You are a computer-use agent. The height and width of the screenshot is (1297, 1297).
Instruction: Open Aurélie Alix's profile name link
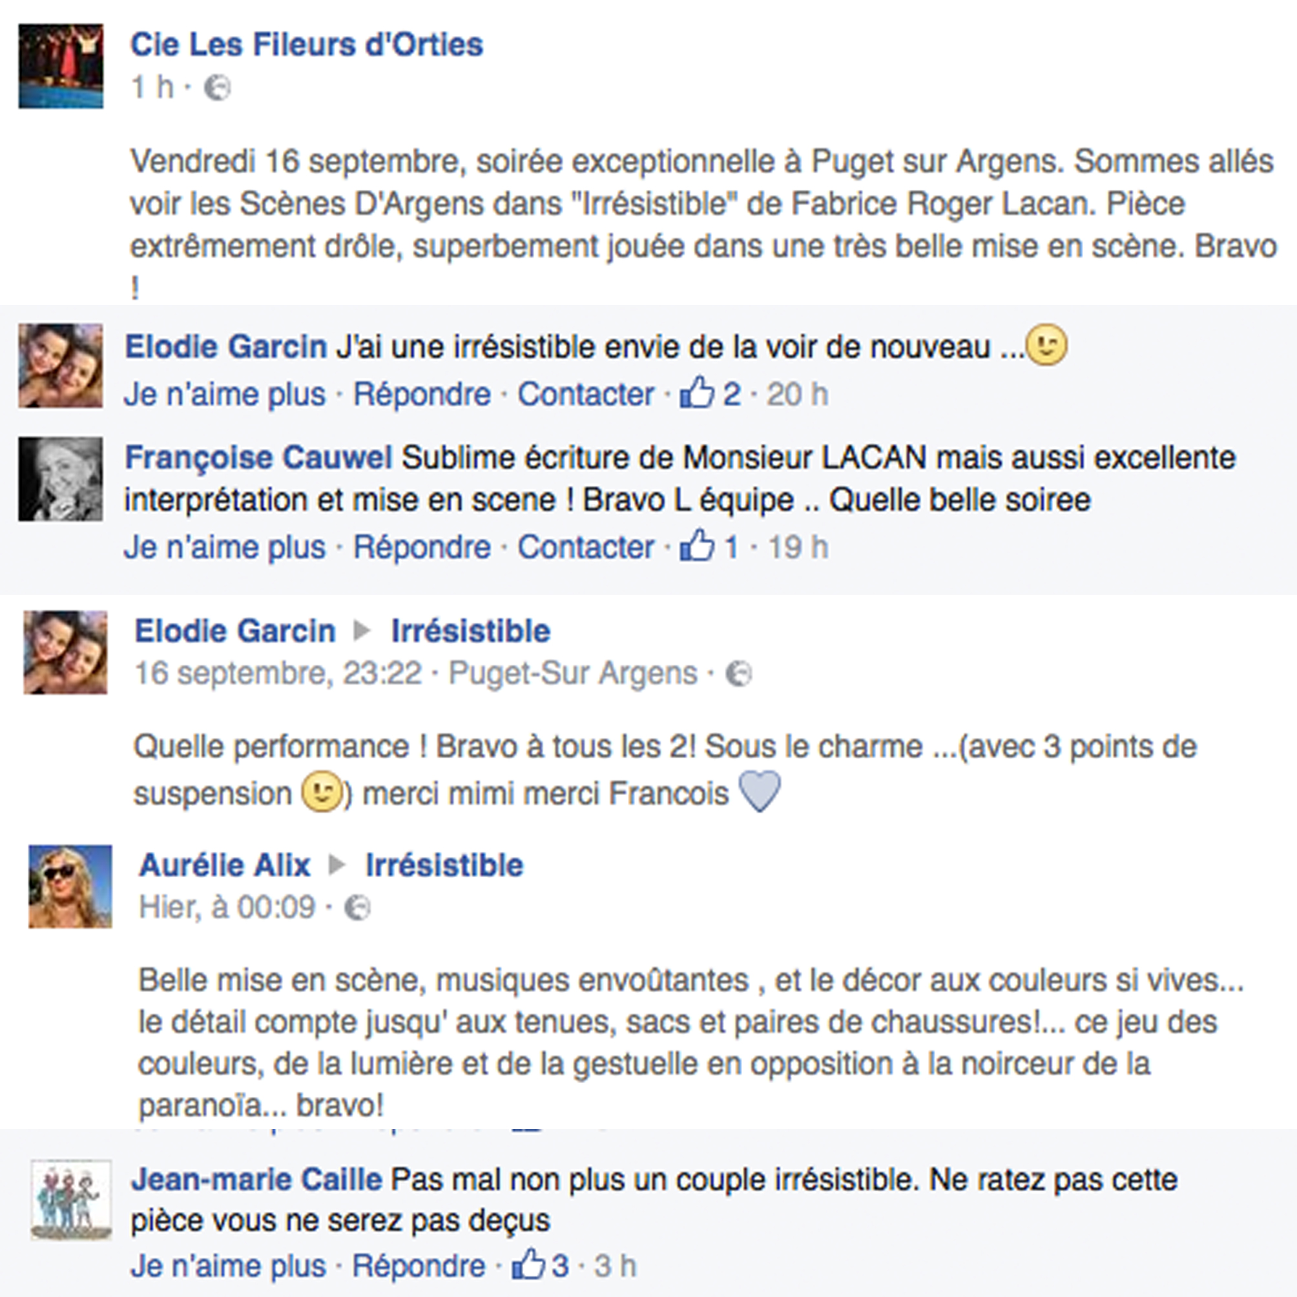(x=225, y=866)
